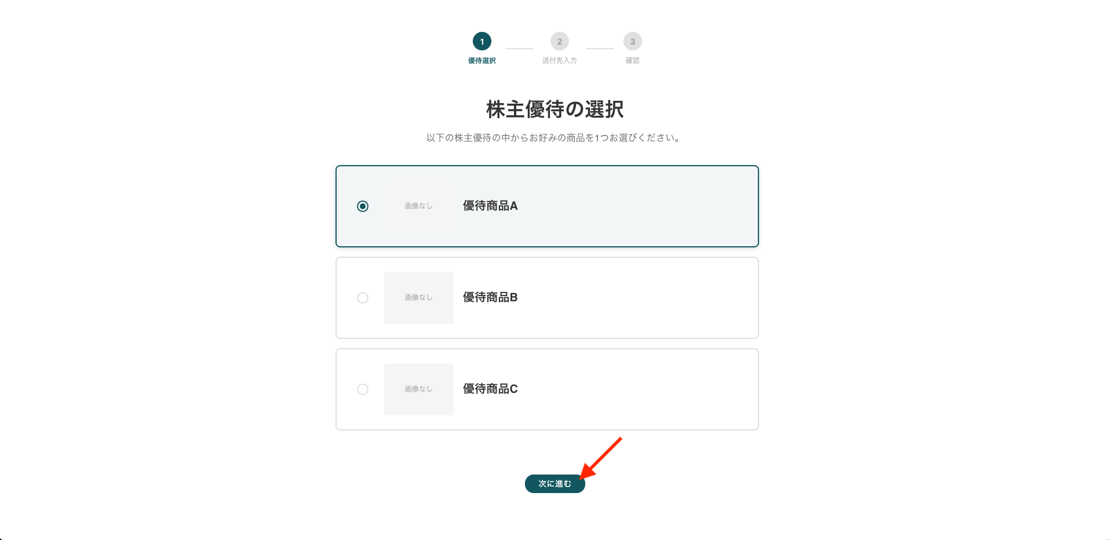Select the 優待商品A radio button
Screen dimensions: 1109x540
pos(363,206)
